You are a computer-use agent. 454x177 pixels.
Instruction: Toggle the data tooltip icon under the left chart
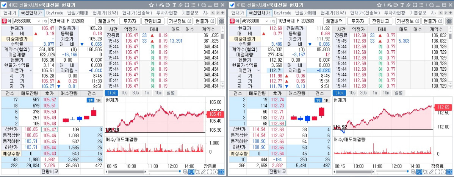click(191, 172)
